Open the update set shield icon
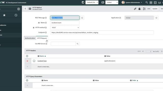 click(83, 3)
